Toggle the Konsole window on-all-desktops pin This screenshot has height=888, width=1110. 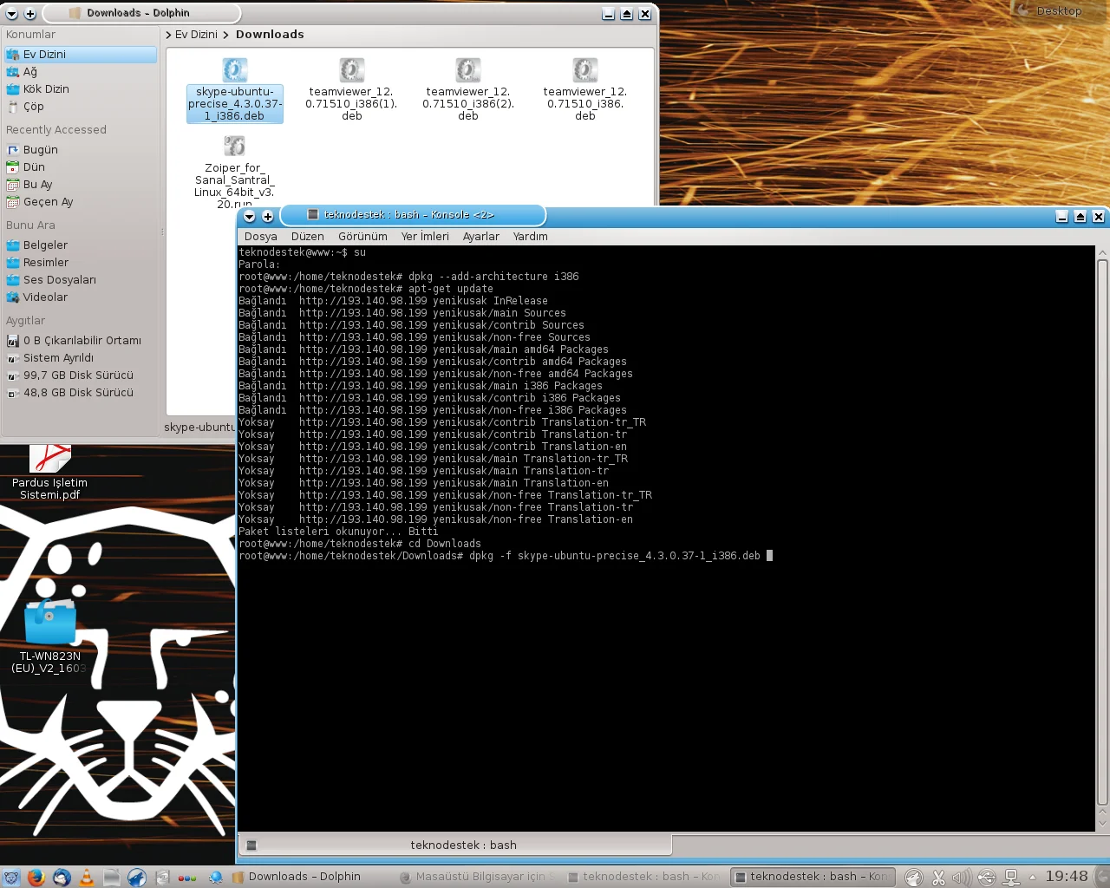pyautogui.click(x=267, y=216)
